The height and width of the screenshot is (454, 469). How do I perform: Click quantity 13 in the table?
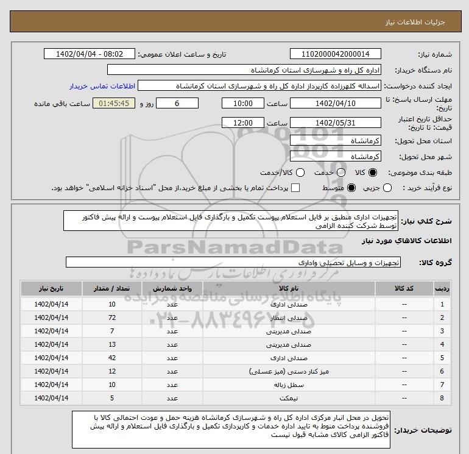point(112,344)
